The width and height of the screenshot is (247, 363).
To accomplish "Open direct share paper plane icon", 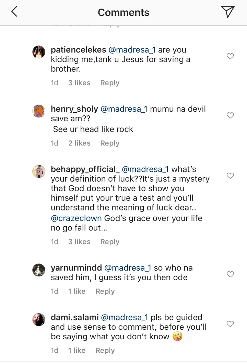I will [227, 12].
